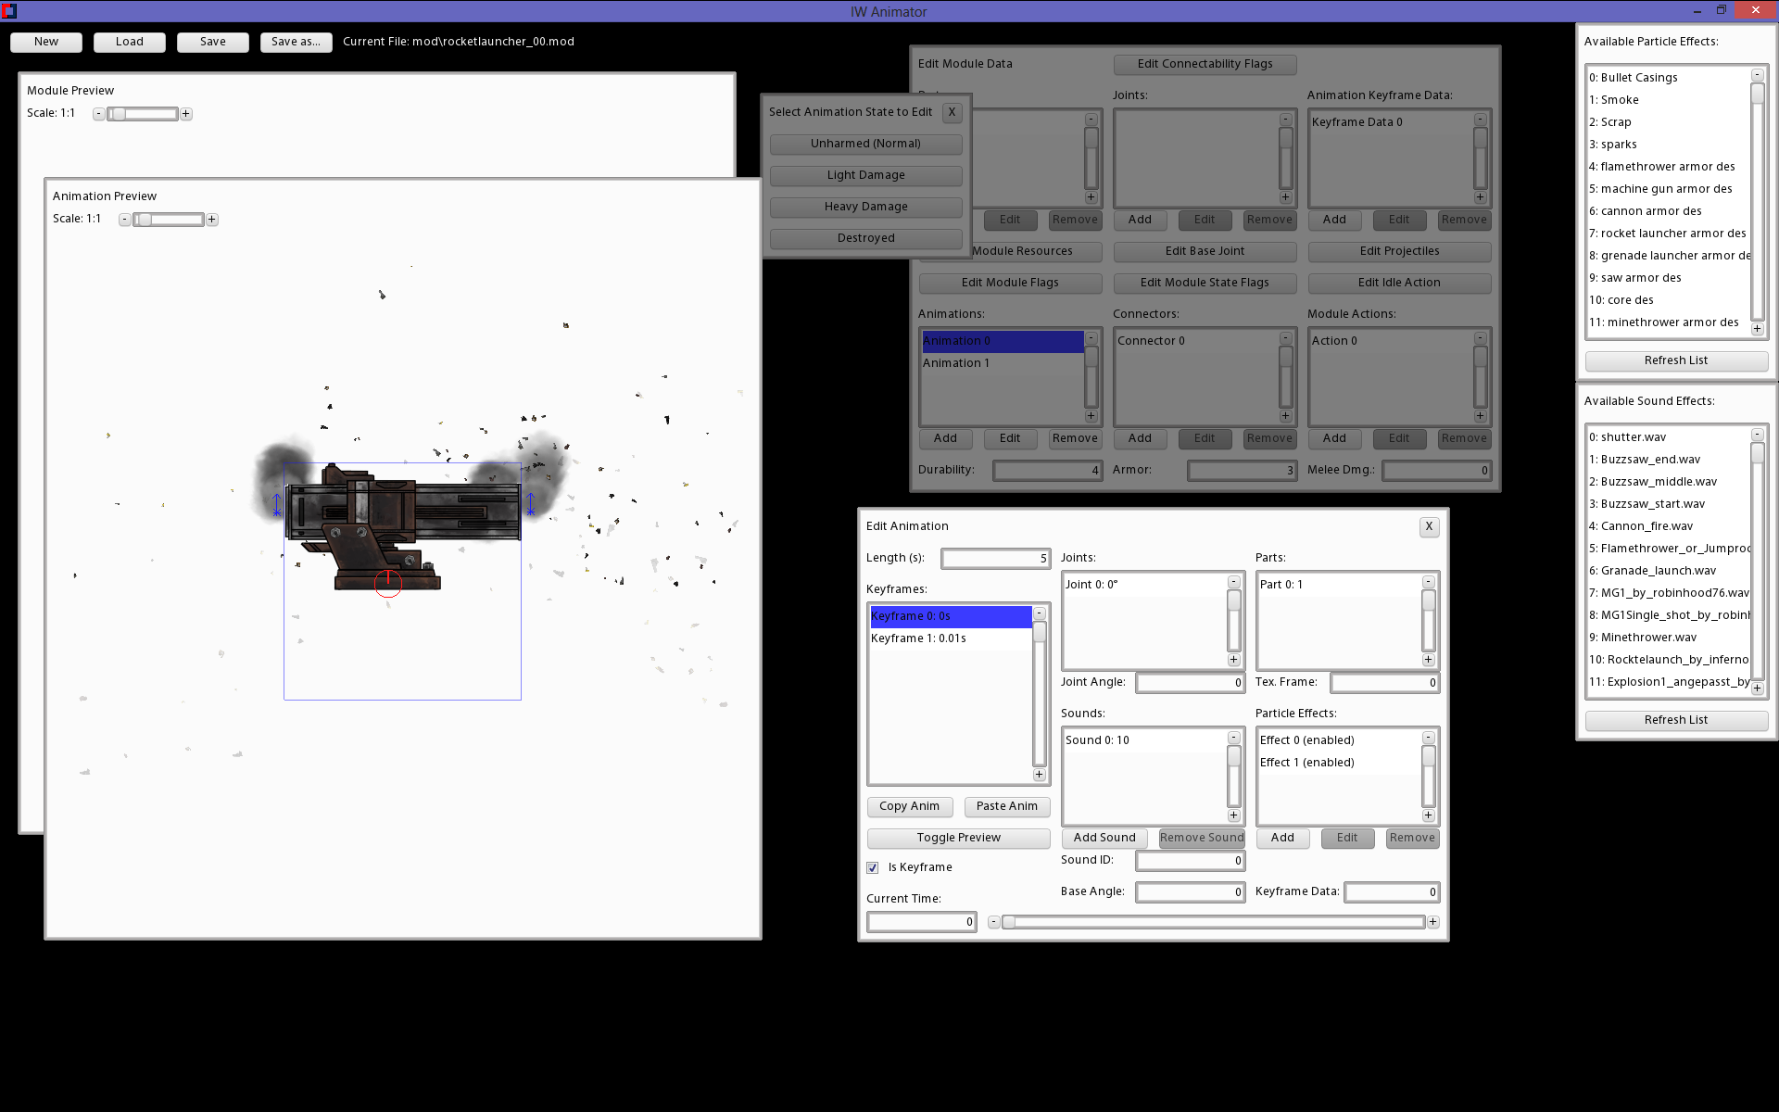Select the Light Damage state
The width and height of the screenshot is (1779, 1112).
coord(865,175)
